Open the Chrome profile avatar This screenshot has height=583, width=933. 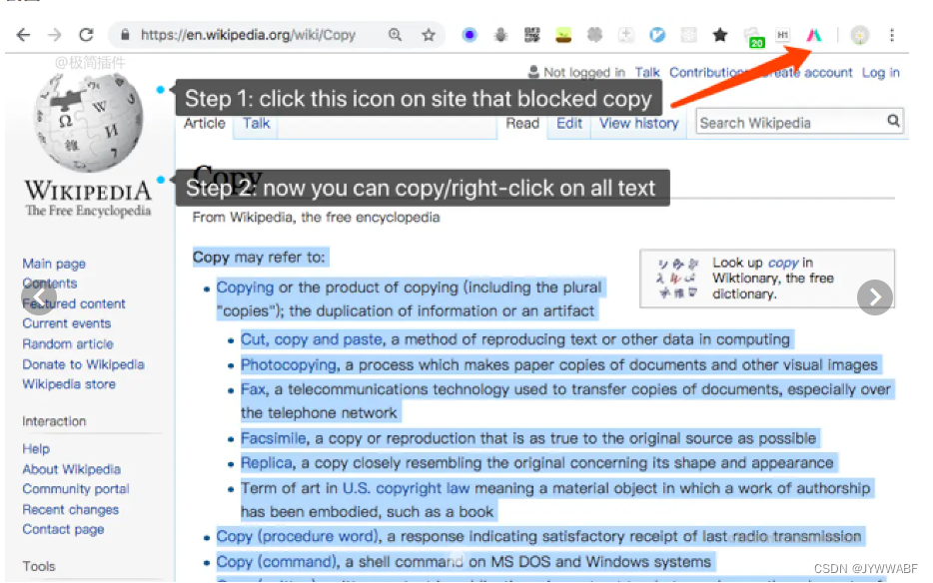(859, 35)
